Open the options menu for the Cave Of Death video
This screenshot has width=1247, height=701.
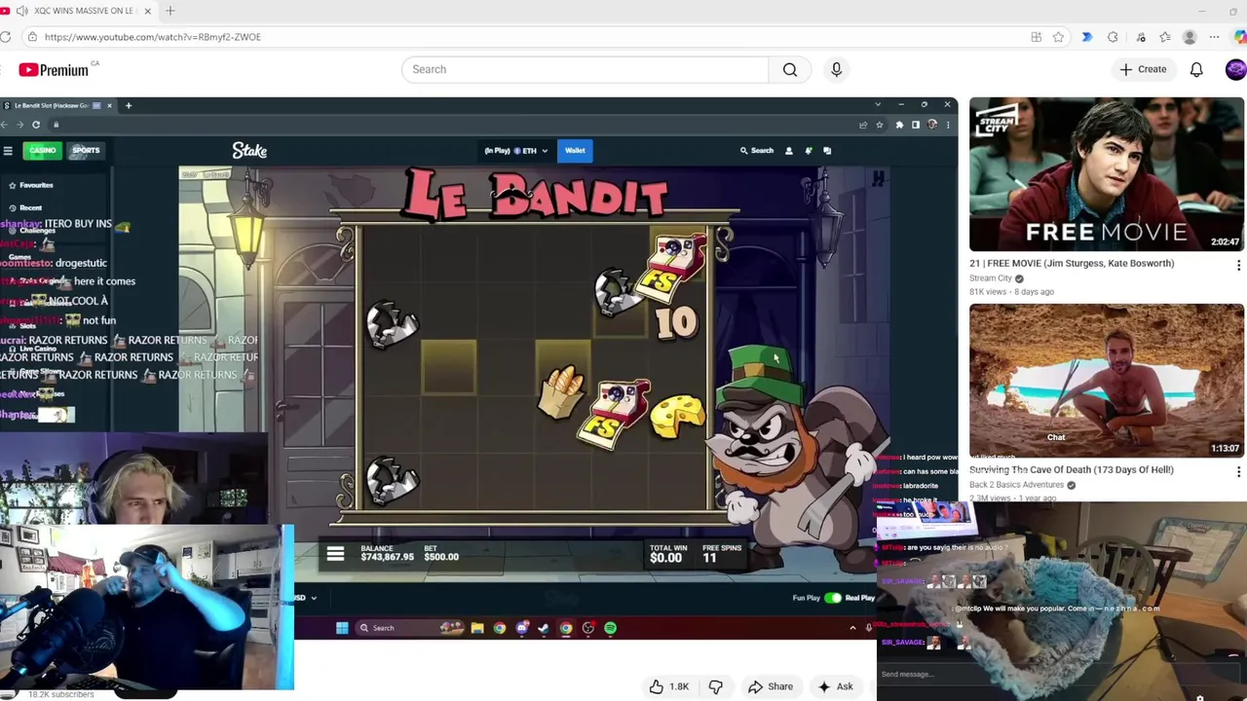tap(1238, 471)
